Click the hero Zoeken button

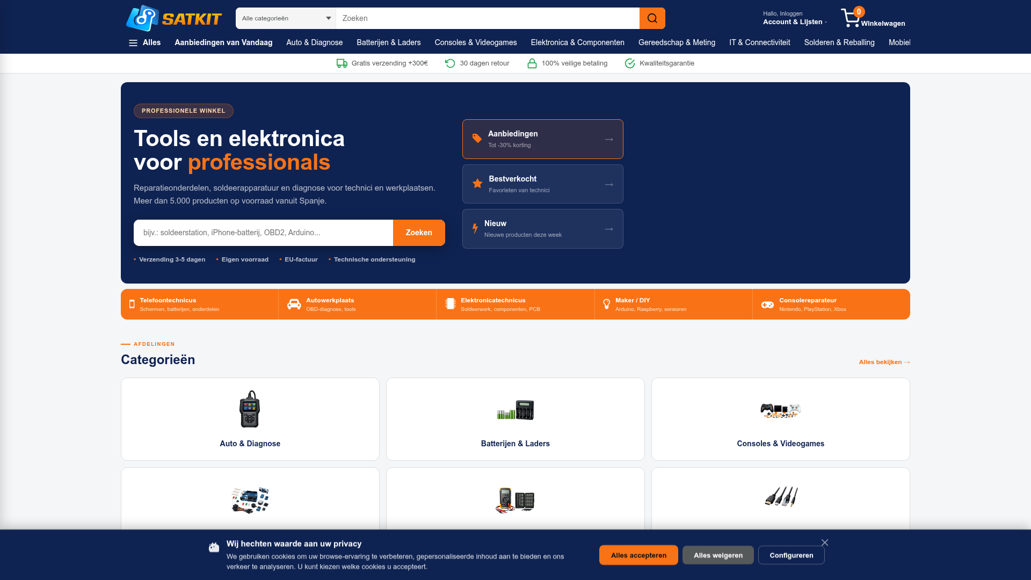(419, 233)
